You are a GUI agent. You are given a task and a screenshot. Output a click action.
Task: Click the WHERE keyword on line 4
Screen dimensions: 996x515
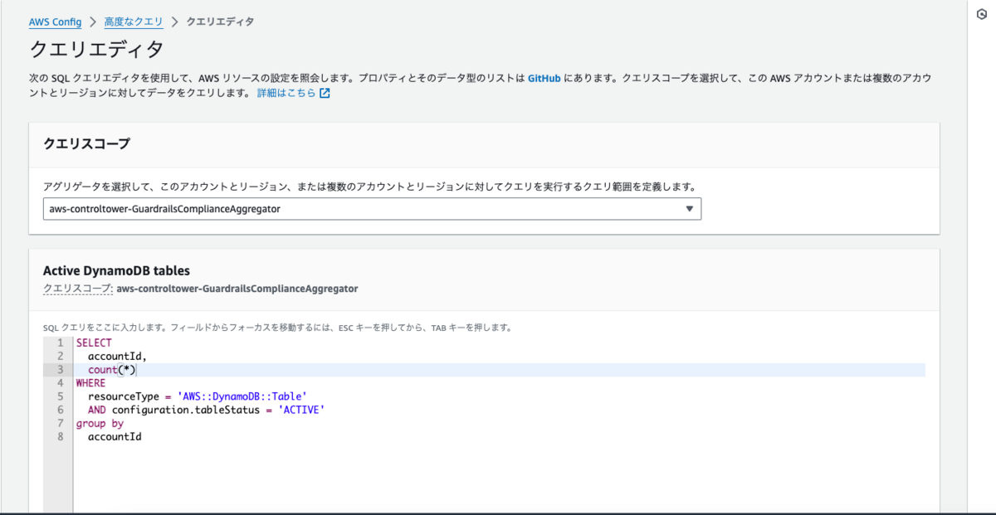point(90,383)
